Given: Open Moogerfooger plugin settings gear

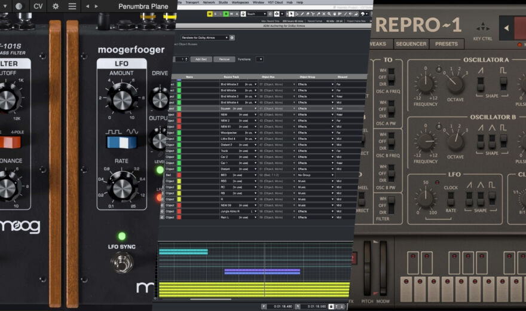Looking at the screenshot, I should 56,6.
